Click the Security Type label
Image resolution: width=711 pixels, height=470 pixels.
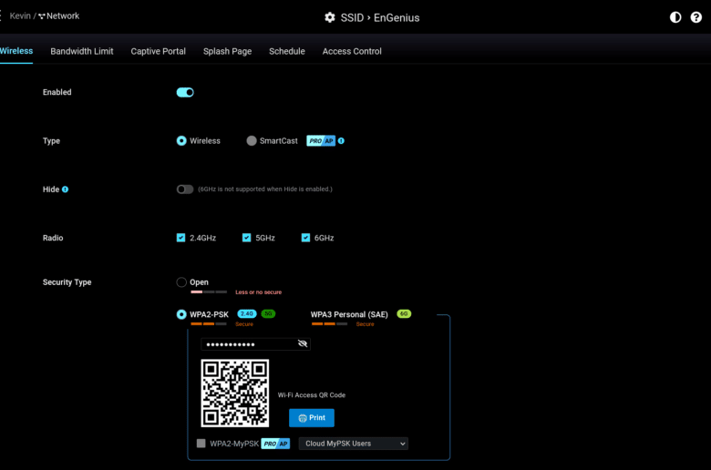(x=67, y=282)
